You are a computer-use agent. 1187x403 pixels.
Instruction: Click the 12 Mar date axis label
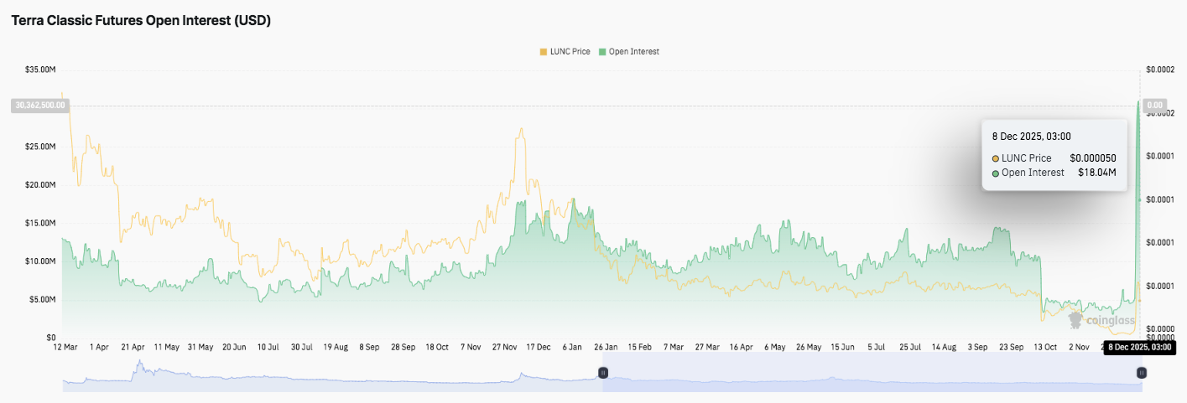pyautogui.click(x=65, y=347)
